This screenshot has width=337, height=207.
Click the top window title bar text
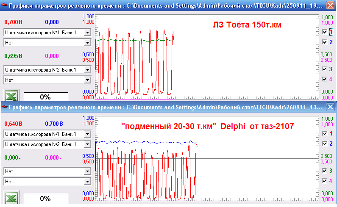click(166, 6)
